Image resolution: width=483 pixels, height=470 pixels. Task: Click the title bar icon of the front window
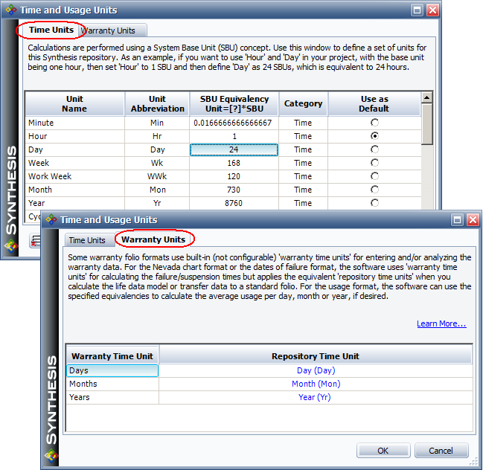[x=51, y=220]
